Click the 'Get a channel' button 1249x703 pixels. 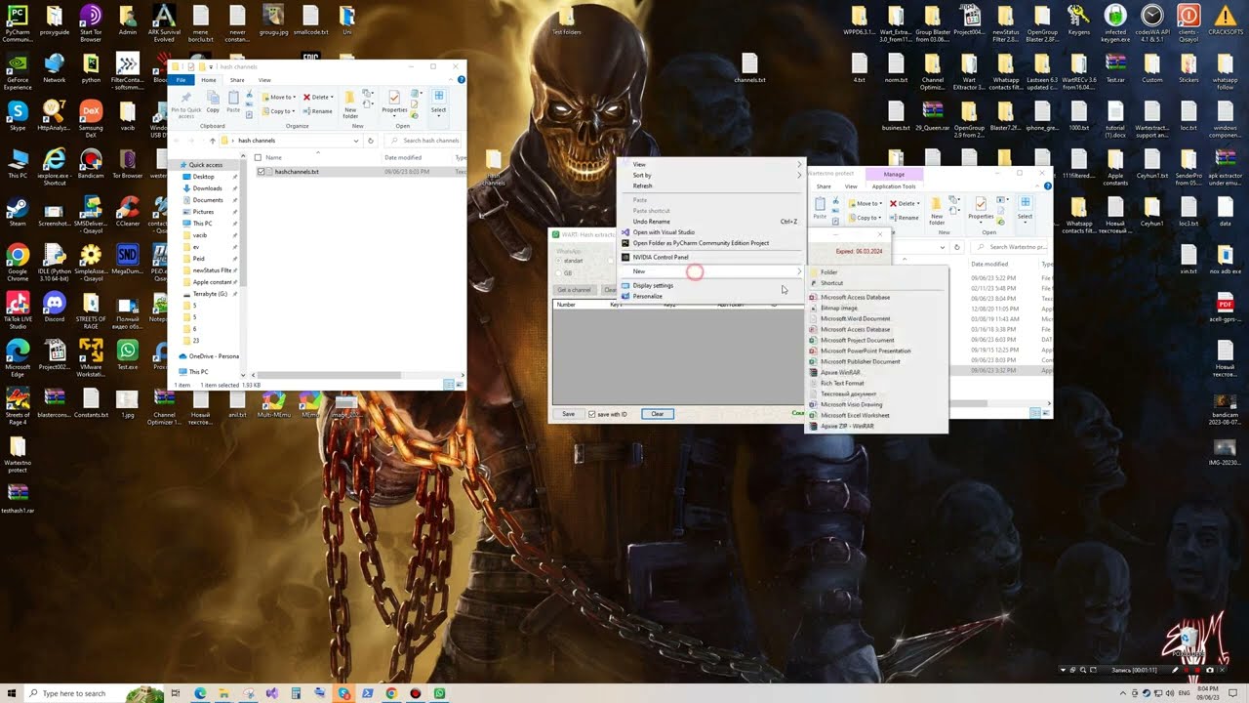pyautogui.click(x=574, y=290)
